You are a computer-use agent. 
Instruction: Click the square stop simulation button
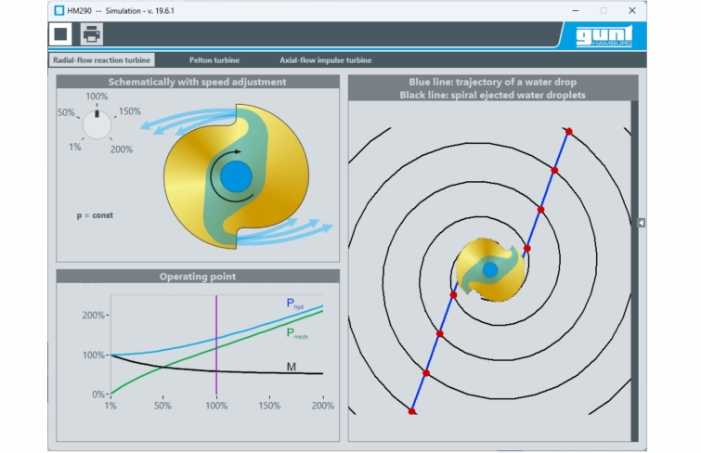point(62,34)
